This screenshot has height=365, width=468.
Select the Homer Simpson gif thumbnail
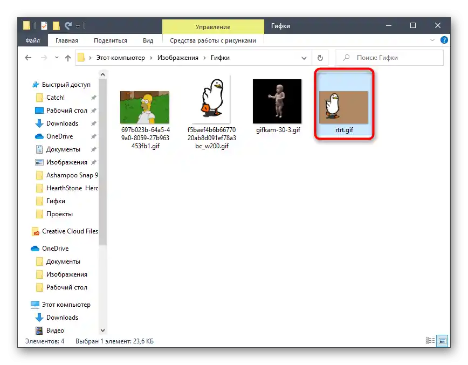coord(144,107)
